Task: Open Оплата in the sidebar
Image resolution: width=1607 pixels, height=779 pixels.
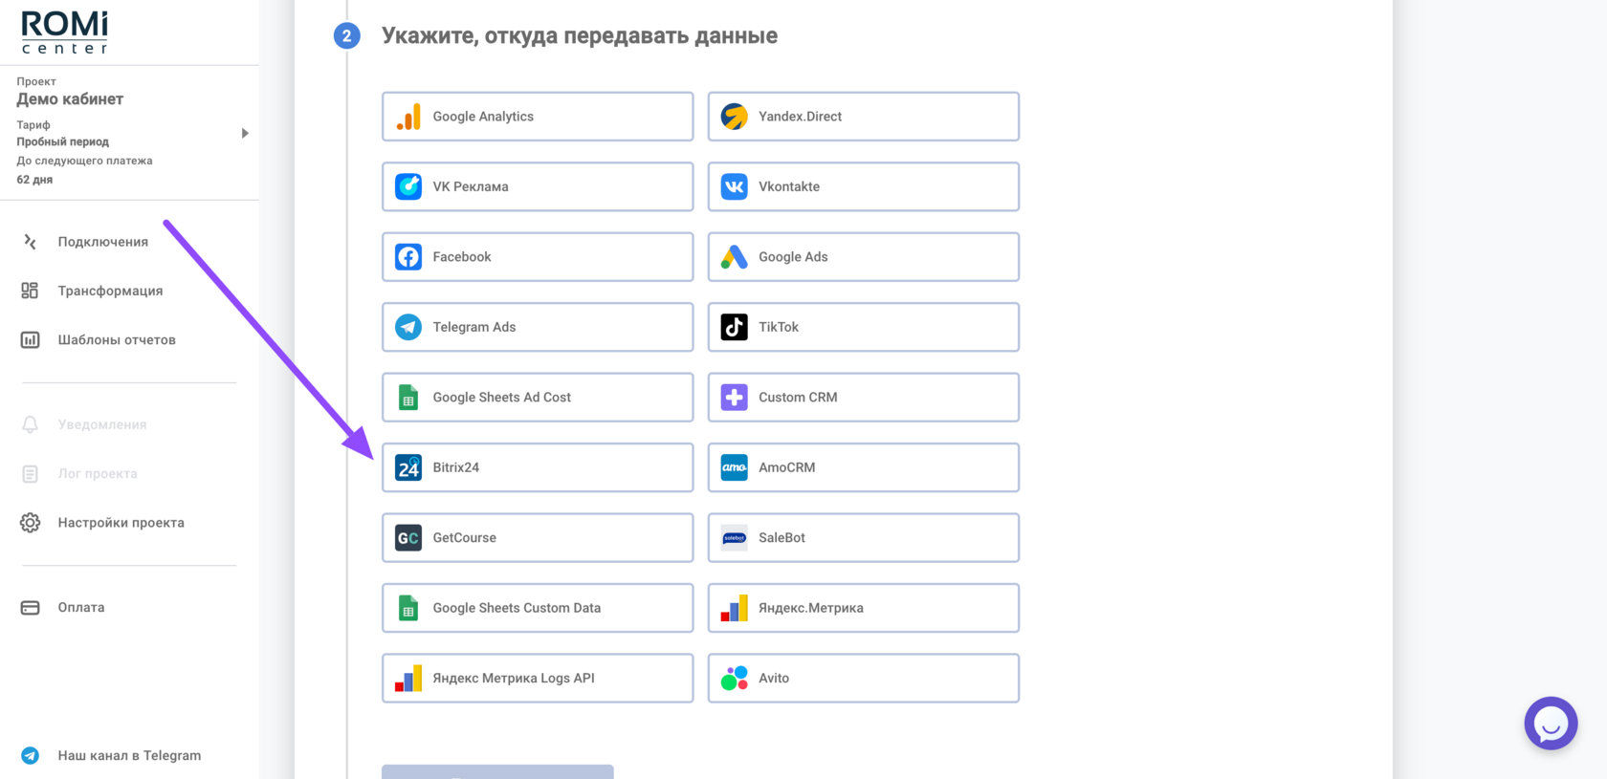Action: click(x=80, y=607)
